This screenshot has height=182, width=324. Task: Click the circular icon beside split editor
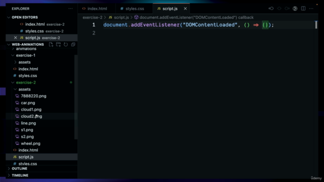tap(295, 9)
